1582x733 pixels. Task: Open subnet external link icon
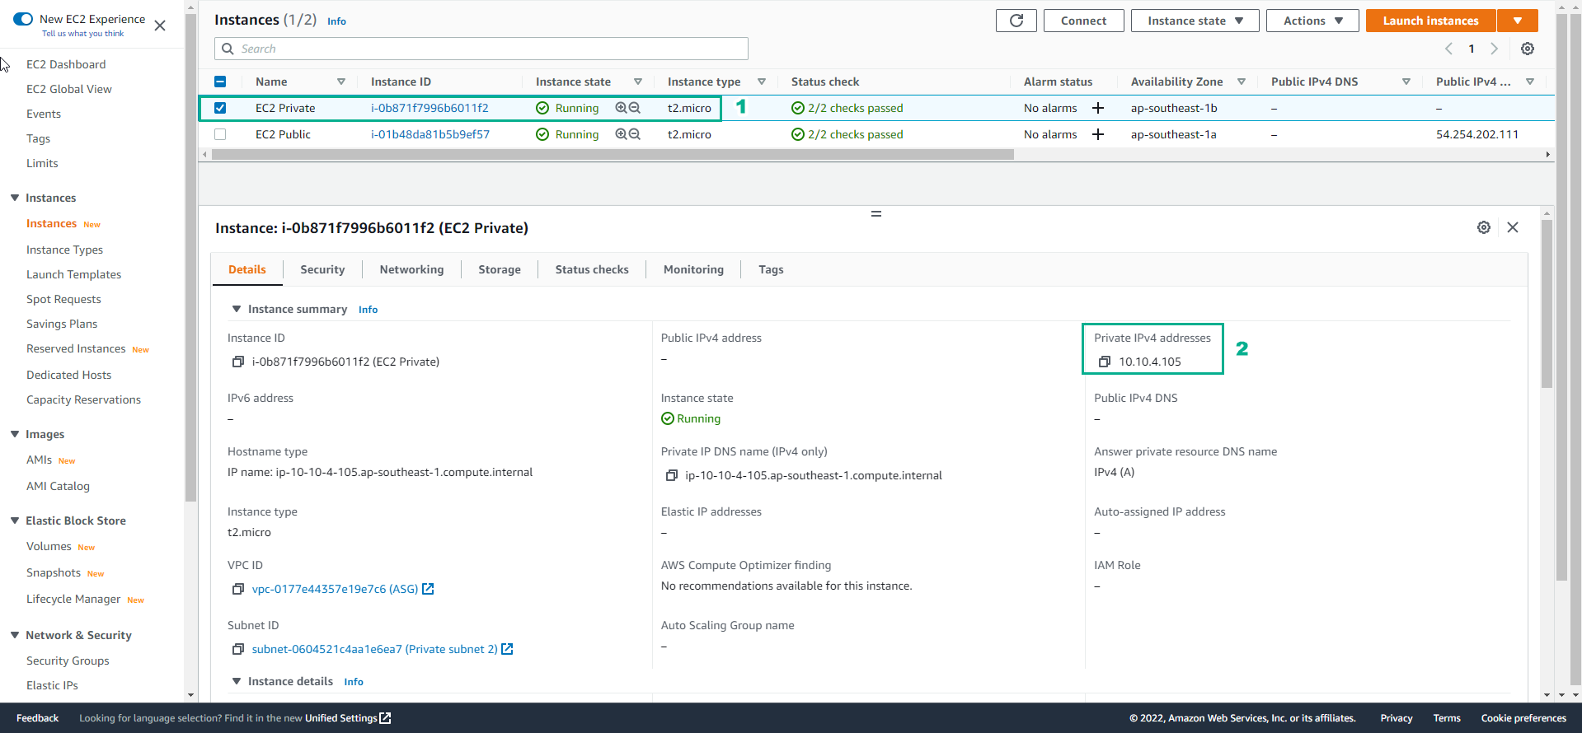tap(507, 649)
